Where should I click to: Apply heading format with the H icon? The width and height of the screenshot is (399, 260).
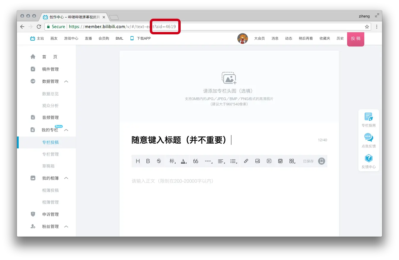pos(138,161)
